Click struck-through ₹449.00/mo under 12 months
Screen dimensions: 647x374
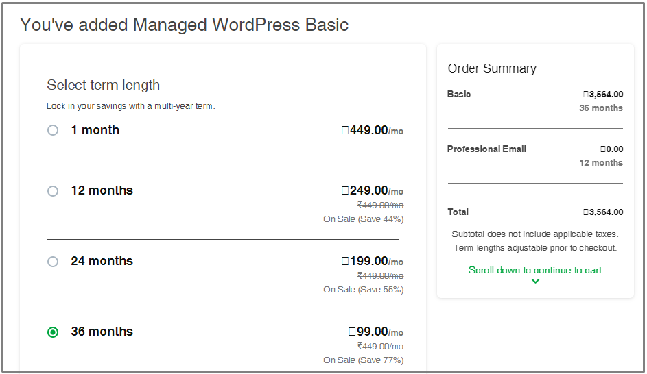tap(380, 205)
